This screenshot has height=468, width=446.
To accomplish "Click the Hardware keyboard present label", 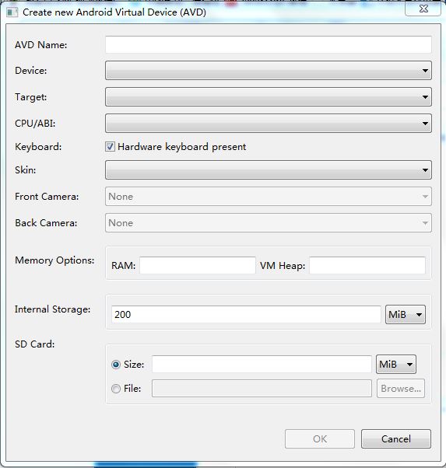I will pos(182,147).
